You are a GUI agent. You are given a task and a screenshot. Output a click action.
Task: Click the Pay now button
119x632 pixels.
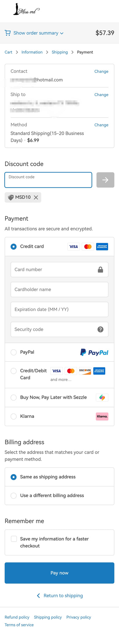[x=60, y=573]
